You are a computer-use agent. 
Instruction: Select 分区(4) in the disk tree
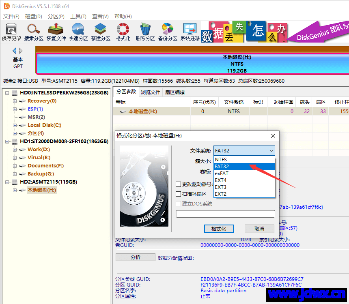tap(36, 133)
